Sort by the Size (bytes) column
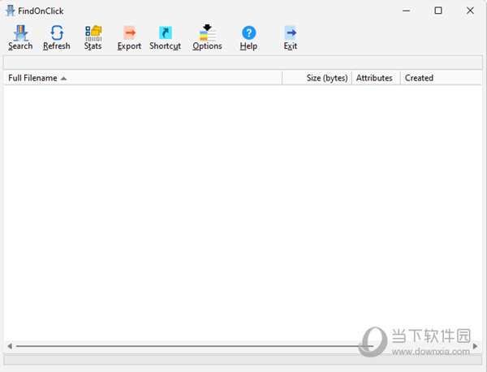This screenshot has height=372, width=487. tap(317, 78)
